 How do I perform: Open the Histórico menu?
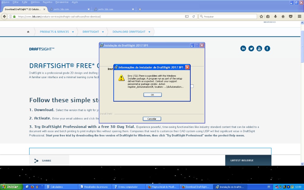click(35, 2)
